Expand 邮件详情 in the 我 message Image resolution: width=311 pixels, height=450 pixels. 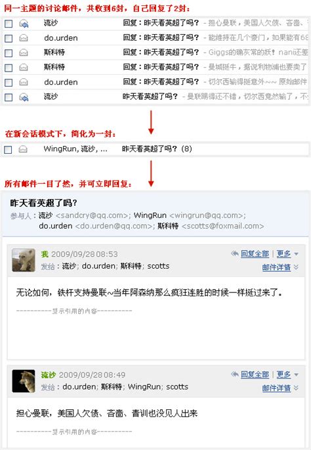[x=280, y=267]
